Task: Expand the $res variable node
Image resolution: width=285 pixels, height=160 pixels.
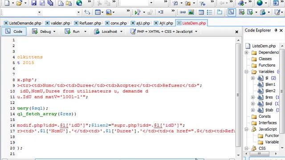Action: click(253, 97)
